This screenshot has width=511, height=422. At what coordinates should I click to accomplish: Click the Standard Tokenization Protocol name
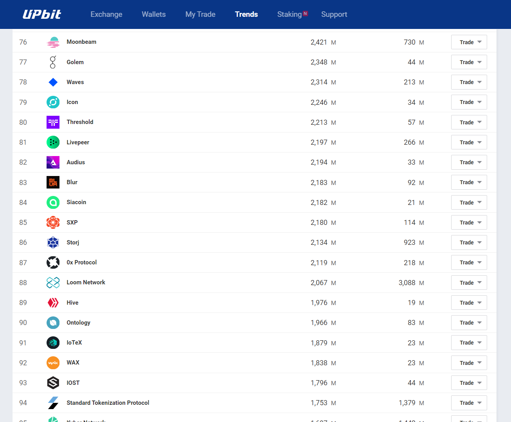[108, 403]
